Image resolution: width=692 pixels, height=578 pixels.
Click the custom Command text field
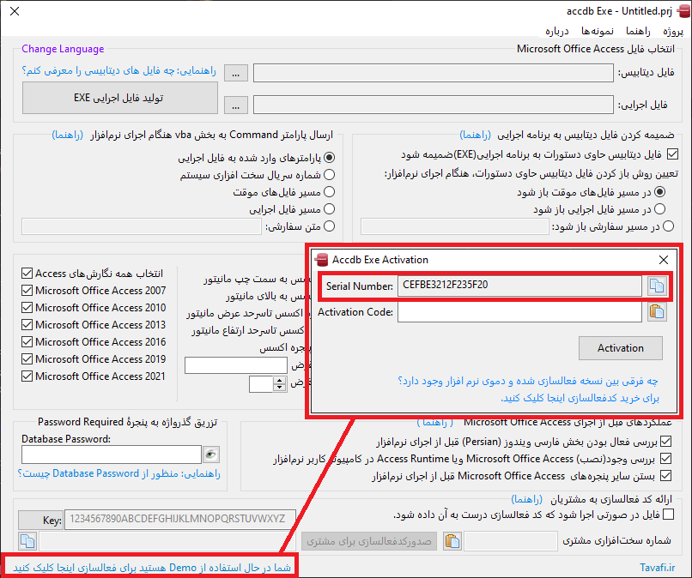[142, 226]
